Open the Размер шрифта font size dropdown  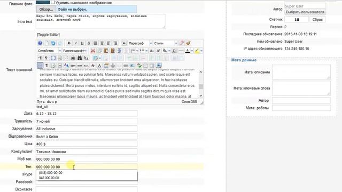tap(75, 51)
